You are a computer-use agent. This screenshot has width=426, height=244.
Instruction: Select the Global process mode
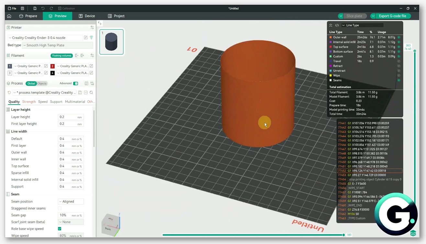point(31,84)
